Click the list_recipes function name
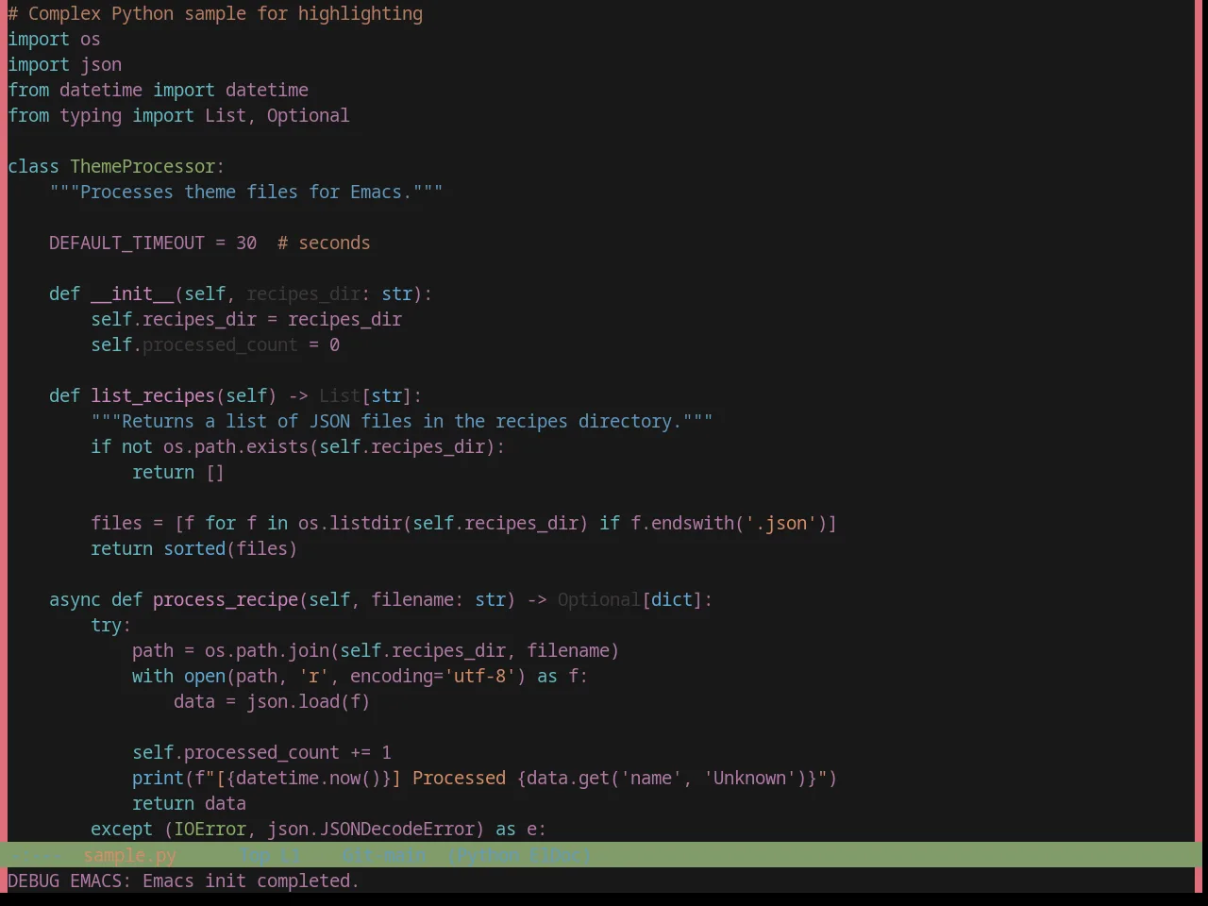The width and height of the screenshot is (1208, 906). coord(153,395)
